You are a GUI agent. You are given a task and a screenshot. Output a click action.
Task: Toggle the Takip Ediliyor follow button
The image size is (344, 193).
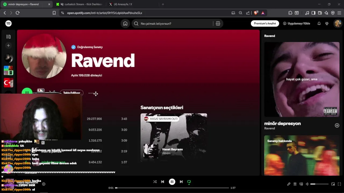coord(71,93)
